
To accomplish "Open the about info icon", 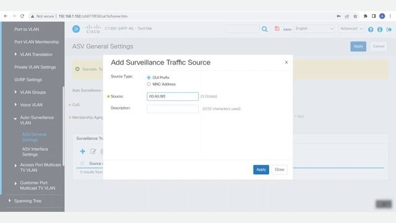I will pos(379,29).
